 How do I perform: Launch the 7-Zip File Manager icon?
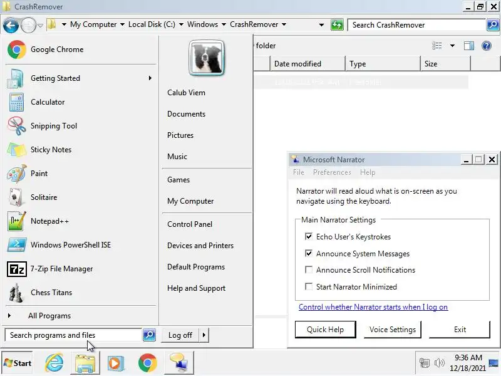[17, 269]
